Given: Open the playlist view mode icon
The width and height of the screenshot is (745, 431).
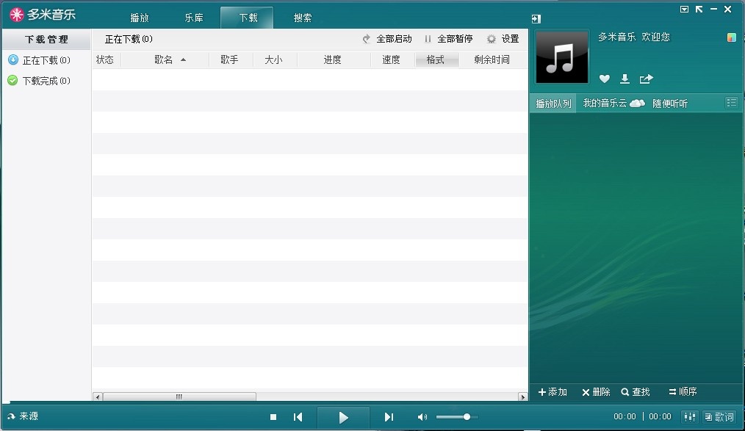Looking at the screenshot, I should (731, 103).
